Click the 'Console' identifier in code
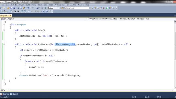 tap(24, 75)
